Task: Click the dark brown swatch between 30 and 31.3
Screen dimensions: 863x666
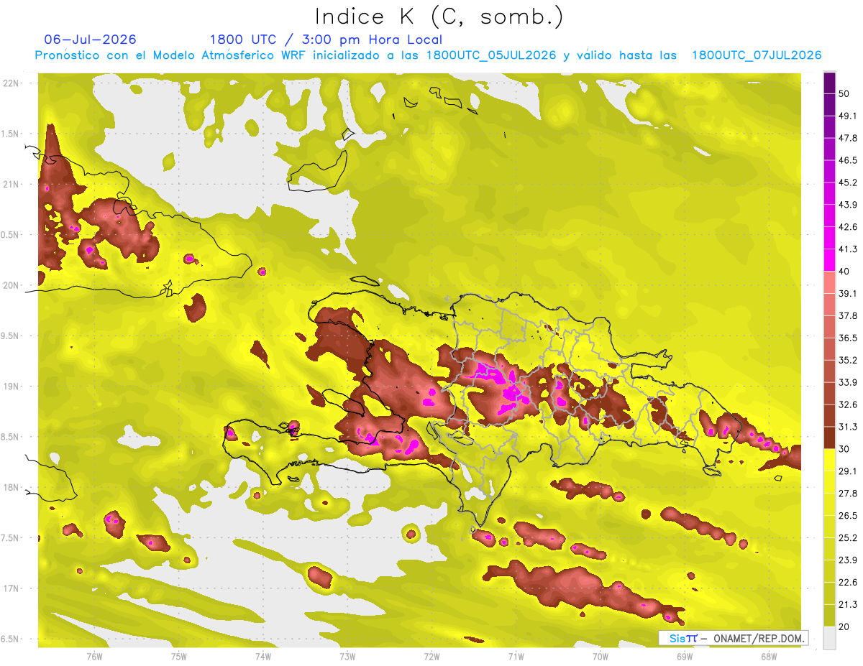Action: [829, 438]
